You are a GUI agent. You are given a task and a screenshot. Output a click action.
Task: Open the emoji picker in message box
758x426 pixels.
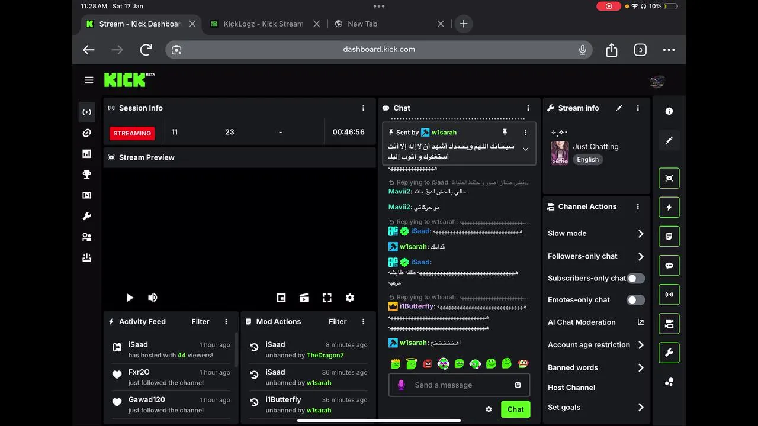point(518,385)
